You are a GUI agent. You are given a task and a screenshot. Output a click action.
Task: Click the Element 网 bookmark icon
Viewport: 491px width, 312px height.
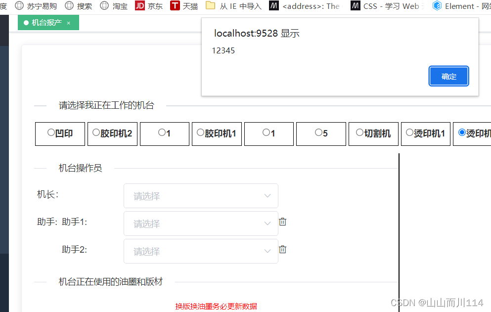click(437, 6)
